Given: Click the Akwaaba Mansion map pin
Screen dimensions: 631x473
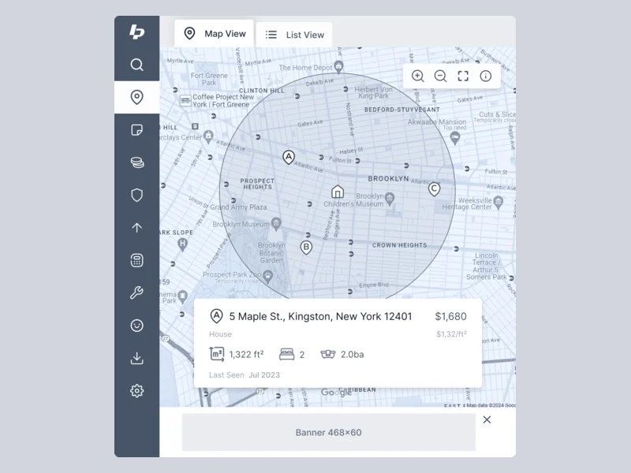Looking at the screenshot, I should pyautogui.click(x=455, y=139).
